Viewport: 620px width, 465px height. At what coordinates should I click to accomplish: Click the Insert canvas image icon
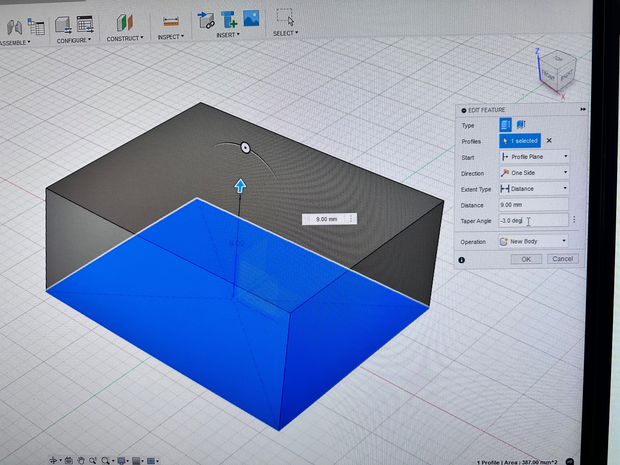tap(251, 18)
